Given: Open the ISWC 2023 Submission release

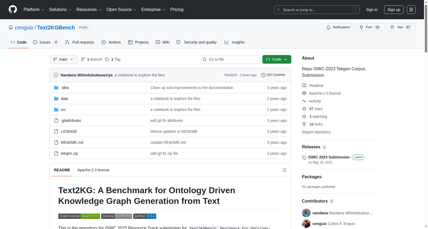Looking at the screenshot, I should pyautogui.click(x=329, y=157).
